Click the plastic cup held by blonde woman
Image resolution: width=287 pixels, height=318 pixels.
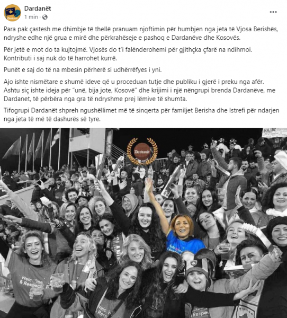(x=57, y=282)
